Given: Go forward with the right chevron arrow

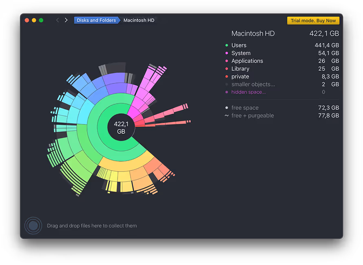Looking at the screenshot, I should pos(66,20).
